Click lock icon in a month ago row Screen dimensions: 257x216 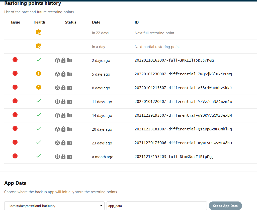click(63, 156)
